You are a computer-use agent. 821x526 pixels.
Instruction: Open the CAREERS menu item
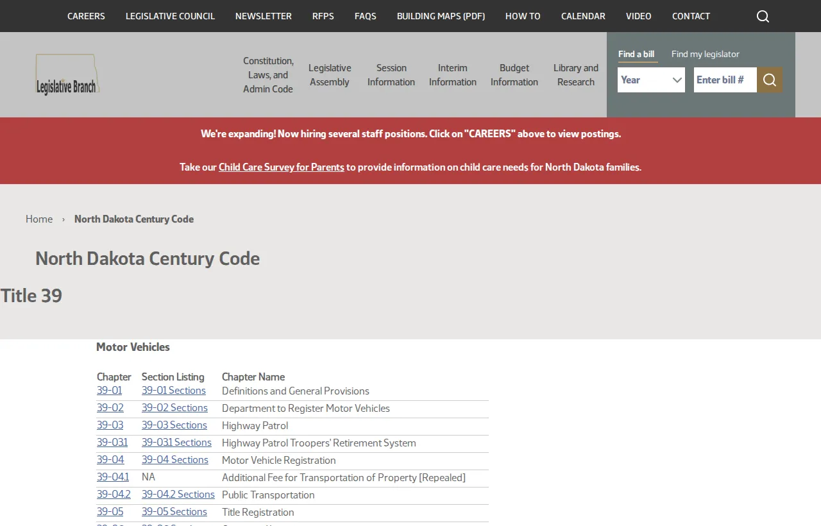coord(86,15)
